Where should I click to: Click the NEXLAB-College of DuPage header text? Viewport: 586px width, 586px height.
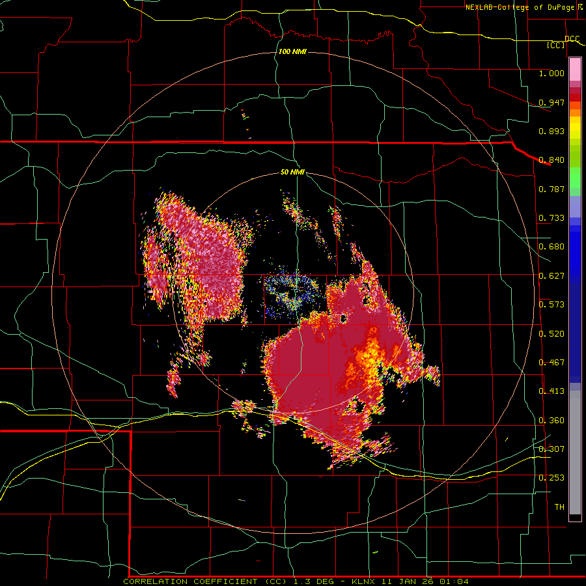(520, 7)
